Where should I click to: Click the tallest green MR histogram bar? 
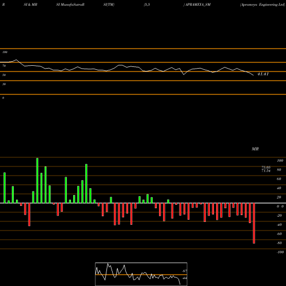[37, 180]
